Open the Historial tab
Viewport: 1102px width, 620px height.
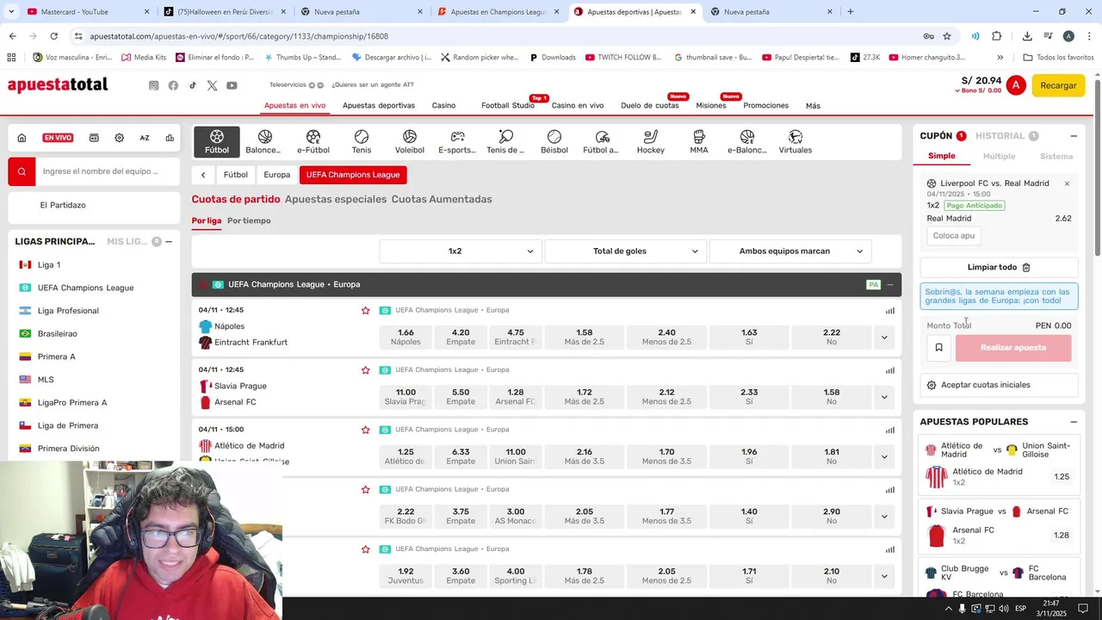(x=1006, y=136)
